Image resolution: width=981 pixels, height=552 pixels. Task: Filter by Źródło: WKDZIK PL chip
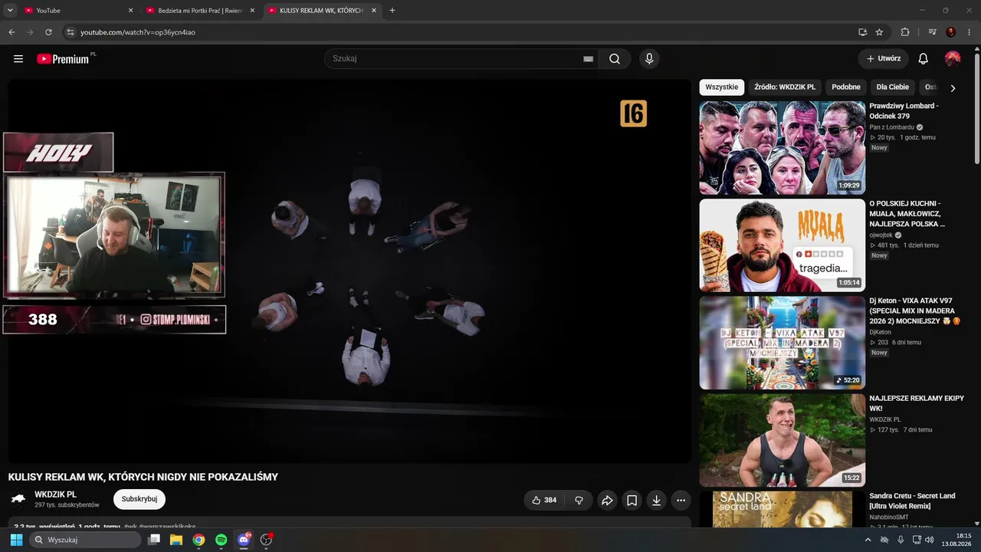point(785,87)
